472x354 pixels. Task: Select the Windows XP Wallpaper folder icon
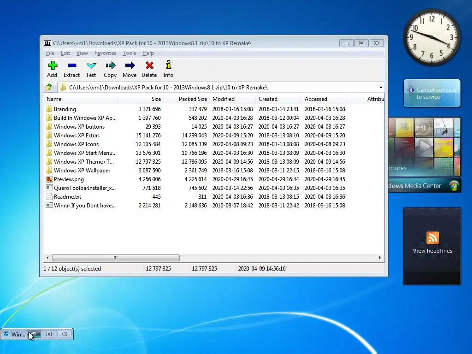click(x=49, y=170)
